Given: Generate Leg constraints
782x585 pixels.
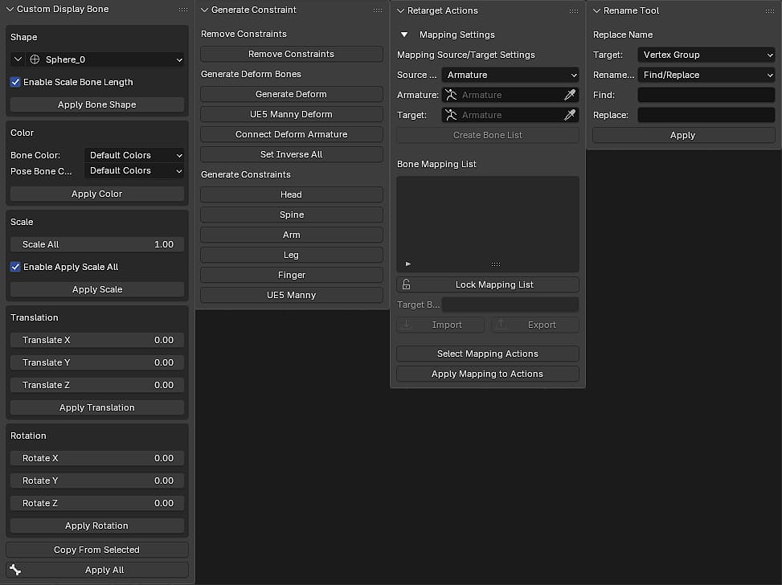Looking at the screenshot, I should [x=292, y=255].
